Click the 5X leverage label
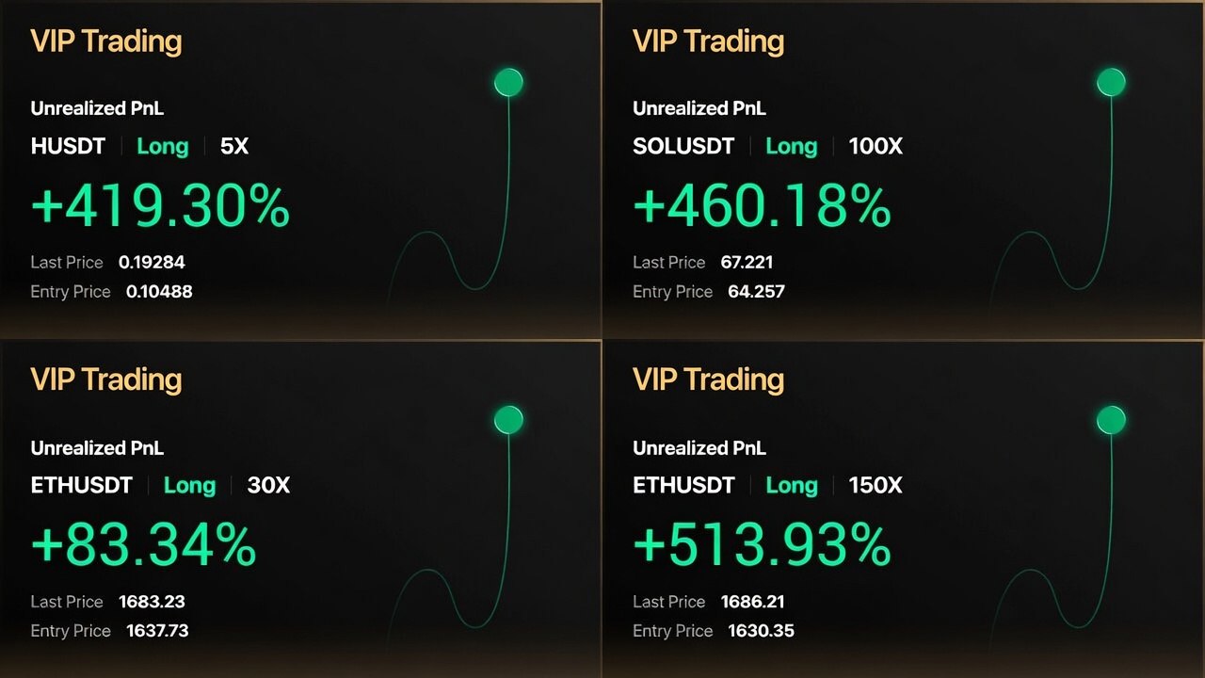This screenshot has height=678, width=1205. [x=234, y=146]
